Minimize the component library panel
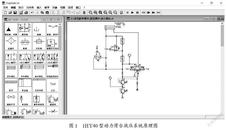 tap(44, 19)
